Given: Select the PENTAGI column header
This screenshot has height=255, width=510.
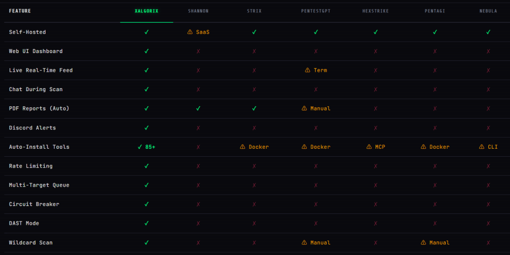Looking at the screenshot, I should pos(435,11).
